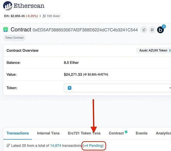Open the Erc721 Token Txns tab
The image size is (171, 151).
coord(84,133)
